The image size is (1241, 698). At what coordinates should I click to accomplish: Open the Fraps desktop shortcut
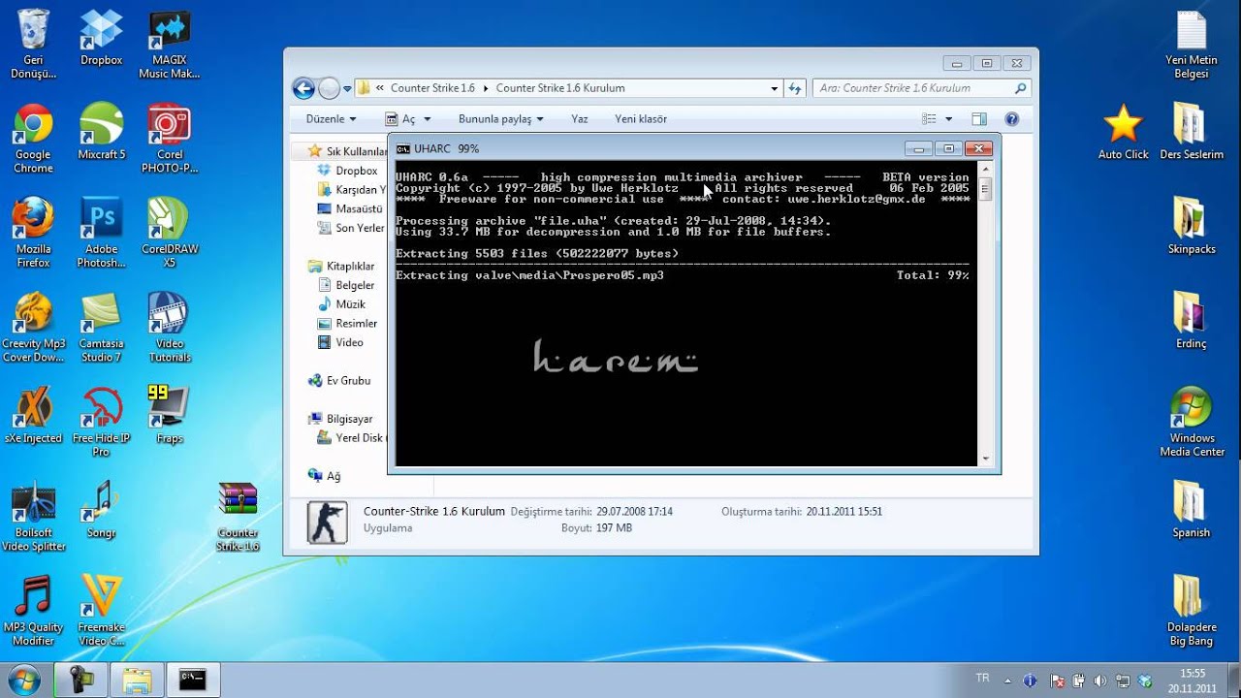(169, 415)
